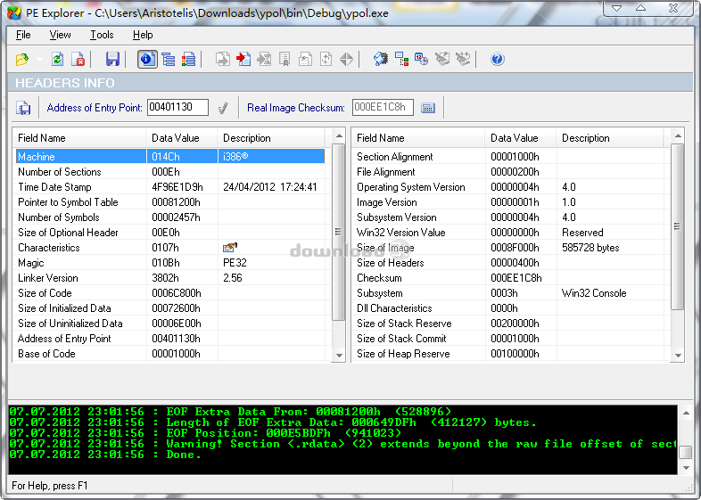Click the grayed certificate page icon
The height and width of the screenshot is (500, 701).
[285, 60]
